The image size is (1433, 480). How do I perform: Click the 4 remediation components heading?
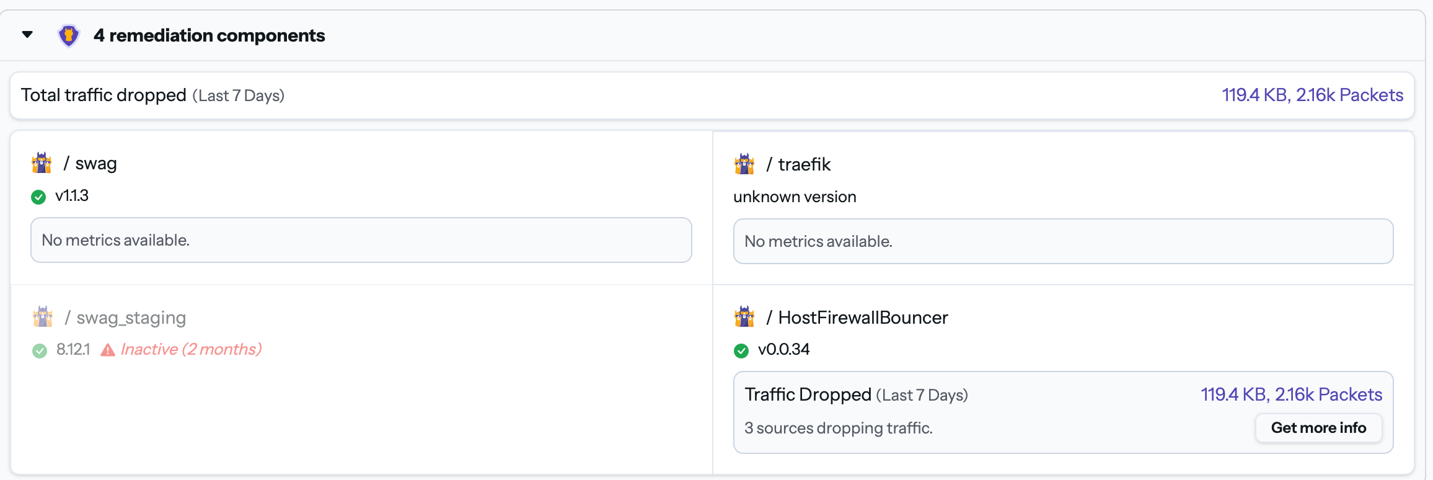(209, 35)
